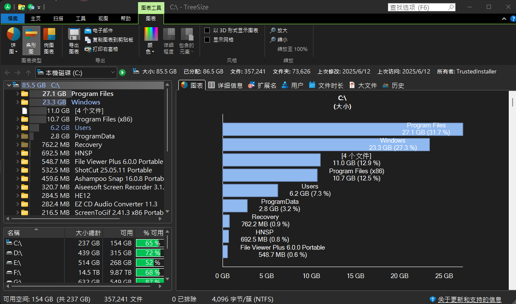This screenshot has height=304, width=516.
Task: Copy chart to clipboard
Action: (109, 40)
